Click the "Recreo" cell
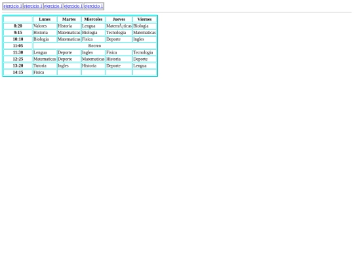 click(x=94, y=46)
